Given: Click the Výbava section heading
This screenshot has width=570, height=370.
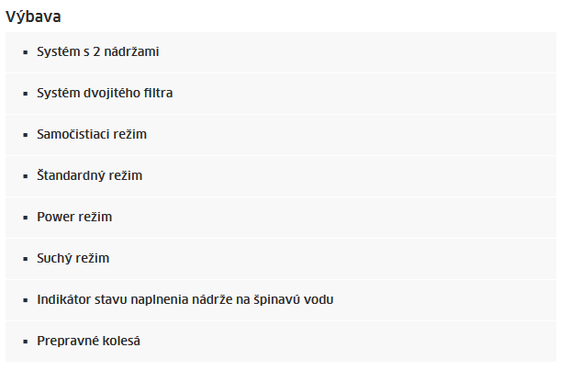Looking at the screenshot, I should coord(33,17).
